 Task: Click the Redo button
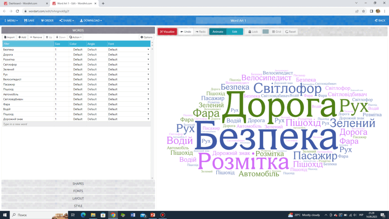pyautogui.click(x=200, y=31)
